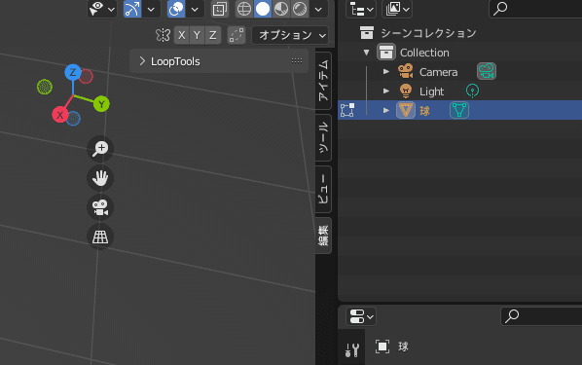Click the Light object bulb icon

click(x=405, y=91)
